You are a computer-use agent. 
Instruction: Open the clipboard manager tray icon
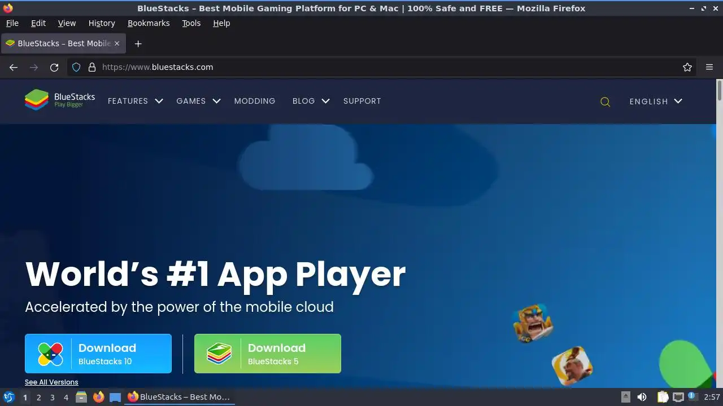tap(663, 397)
